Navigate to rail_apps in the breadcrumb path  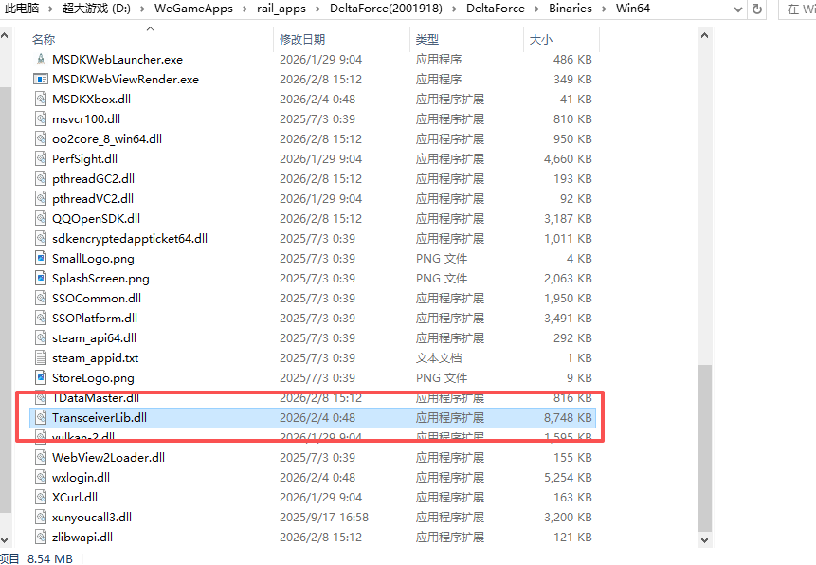tap(281, 9)
